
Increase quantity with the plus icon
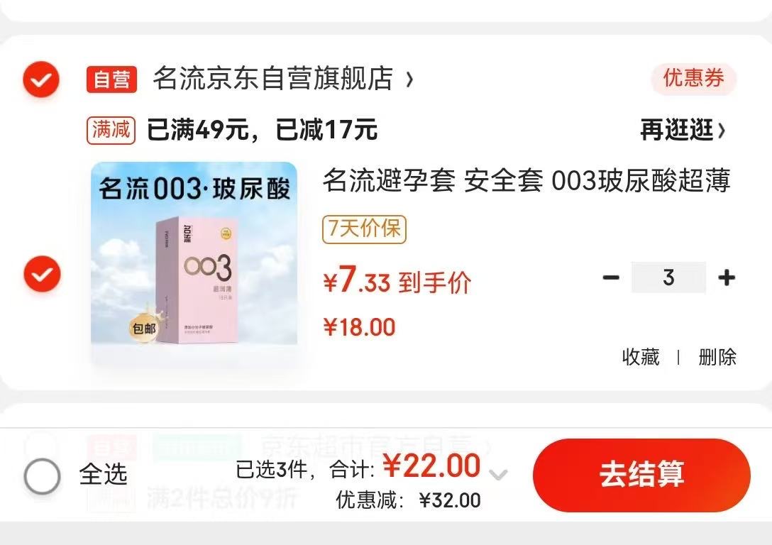click(x=727, y=277)
